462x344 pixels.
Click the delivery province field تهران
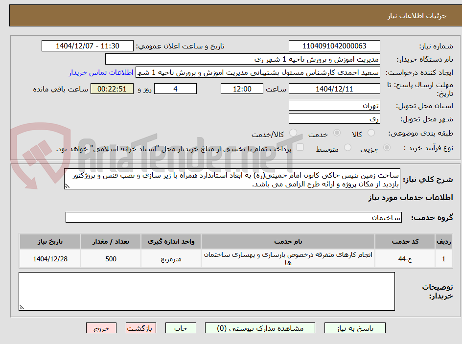click(x=334, y=105)
